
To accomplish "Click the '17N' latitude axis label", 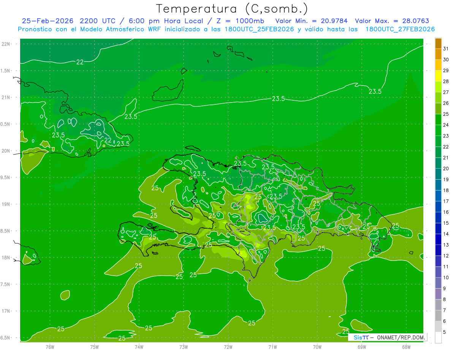I will [x=6, y=311].
